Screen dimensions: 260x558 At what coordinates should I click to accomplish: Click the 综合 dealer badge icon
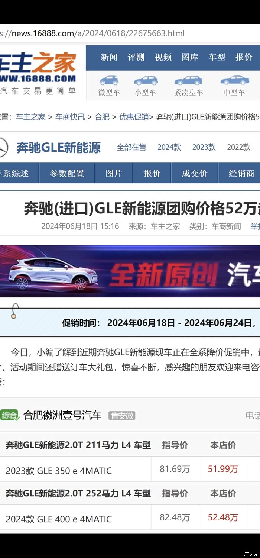pyautogui.click(x=10, y=415)
